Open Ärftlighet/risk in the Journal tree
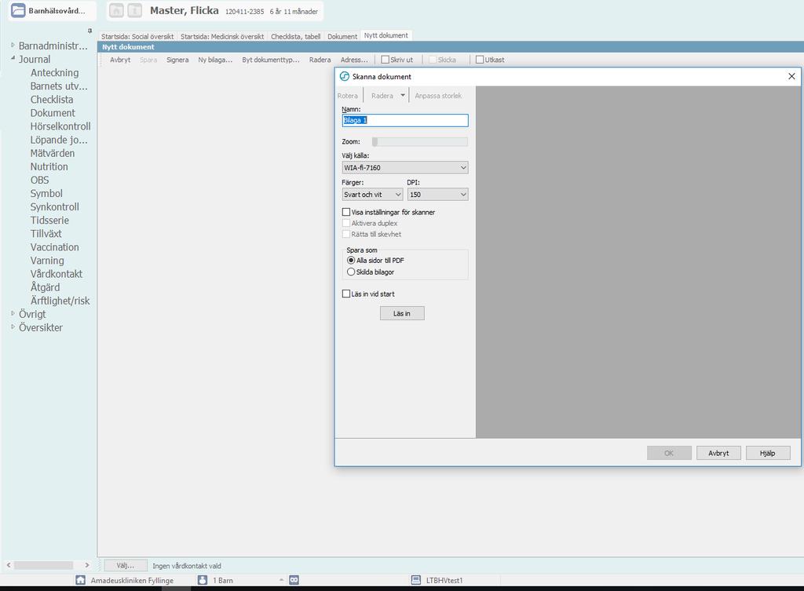 click(x=60, y=301)
